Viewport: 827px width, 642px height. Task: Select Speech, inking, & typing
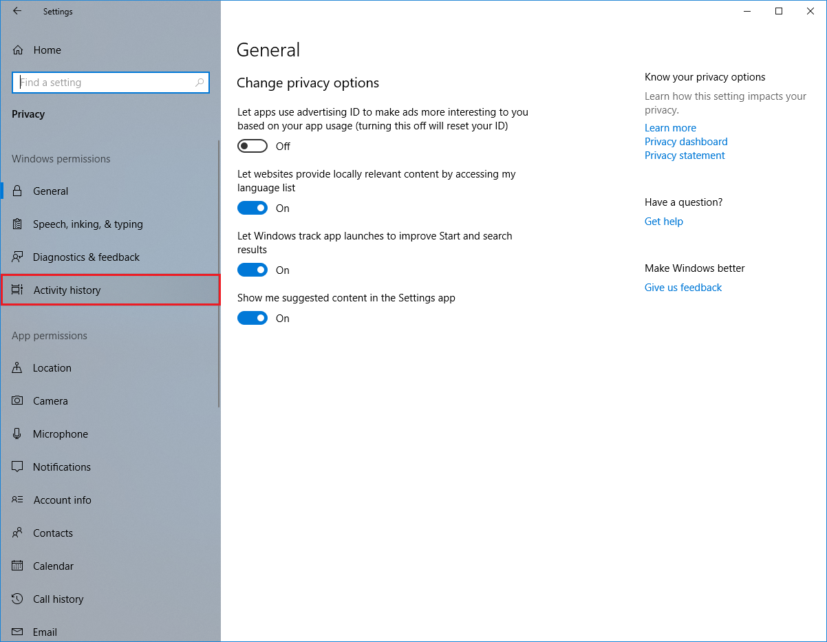pyautogui.click(x=87, y=224)
